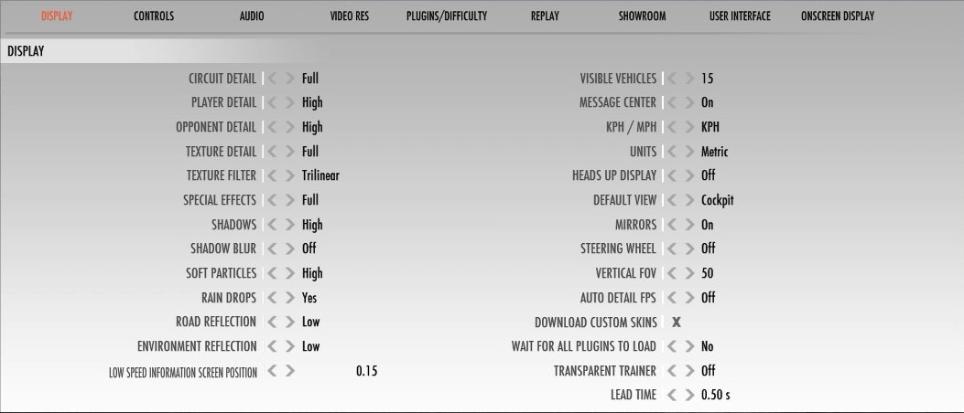This screenshot has height=413, width=964.
Task: Switch Heads Up Display using right arrow
Action: coord(689,175)
